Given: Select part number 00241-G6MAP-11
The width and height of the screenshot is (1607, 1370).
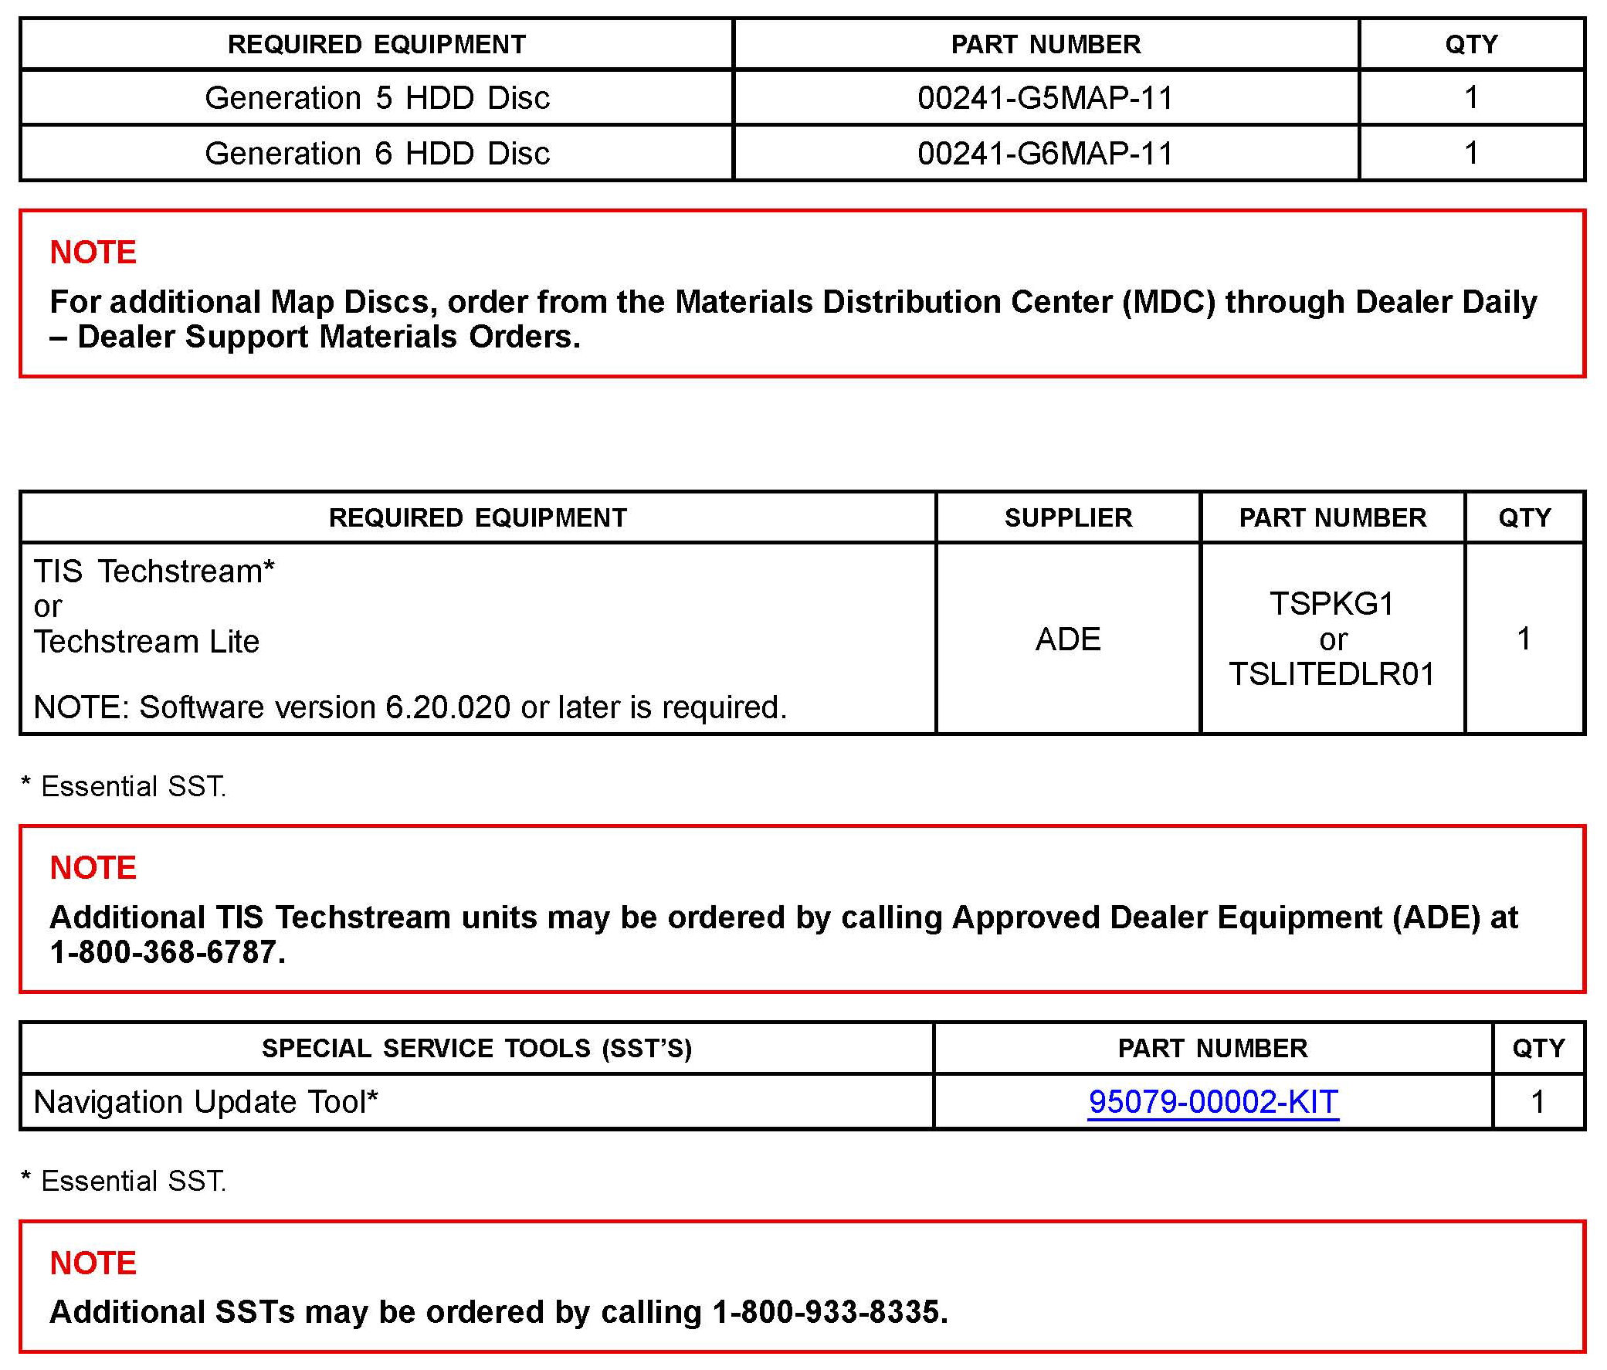Looking at the screenshot, I should (x=1045, y=153).
